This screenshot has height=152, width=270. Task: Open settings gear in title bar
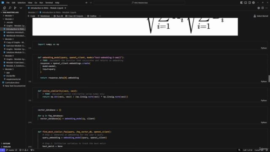coord(254,3)
